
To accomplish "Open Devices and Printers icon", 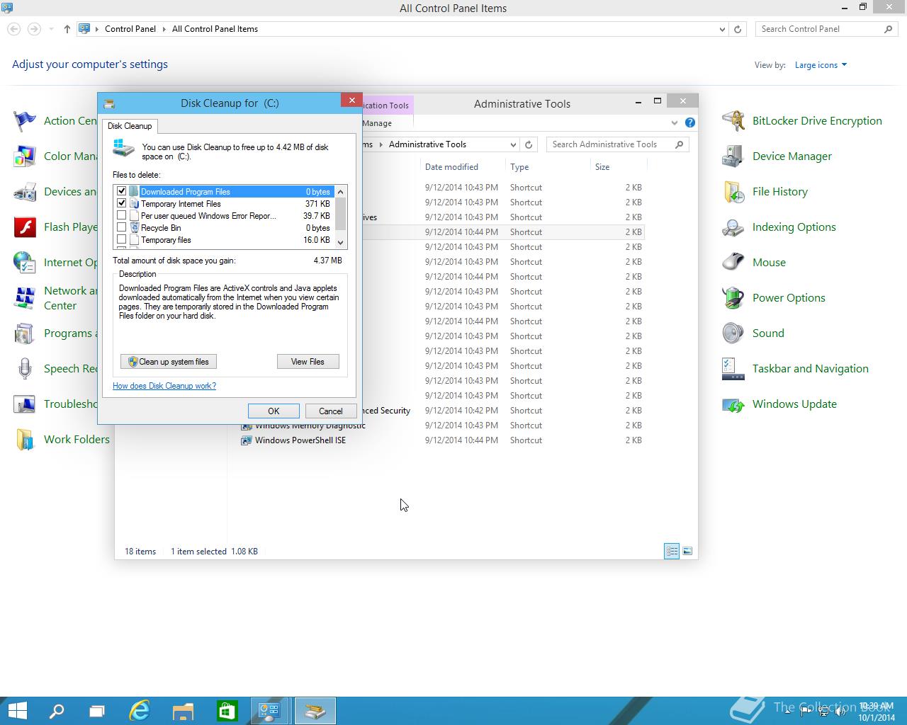I will 25,192.
